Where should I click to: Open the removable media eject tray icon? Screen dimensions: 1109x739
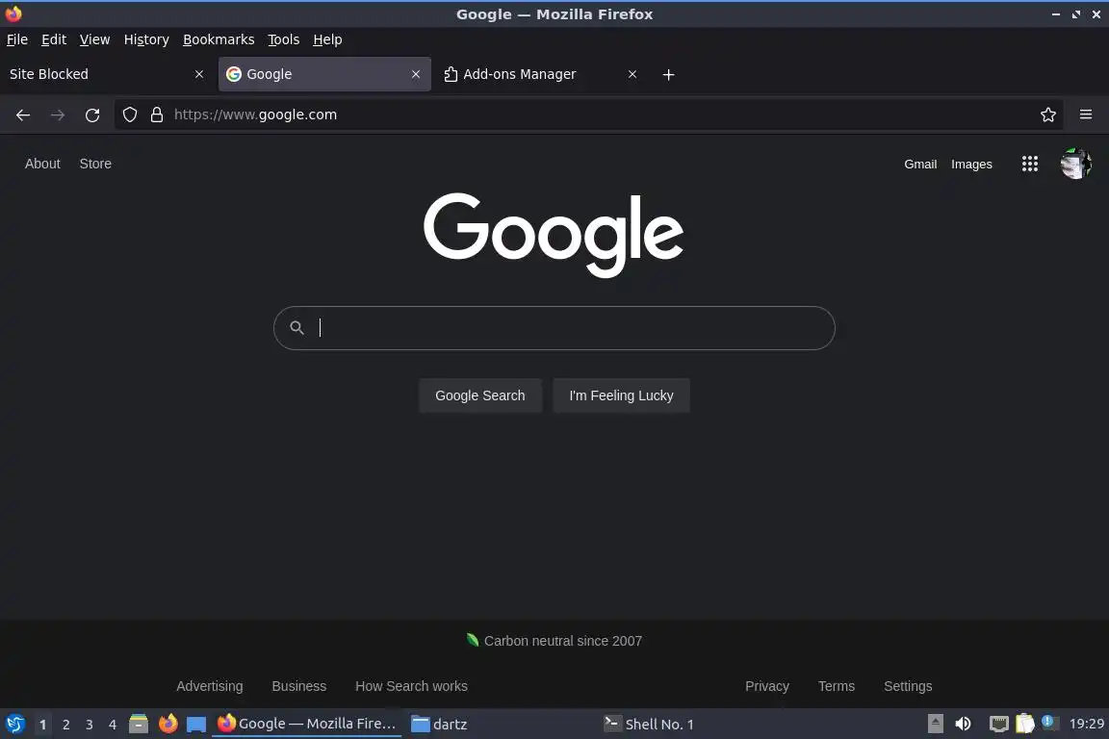935,724
